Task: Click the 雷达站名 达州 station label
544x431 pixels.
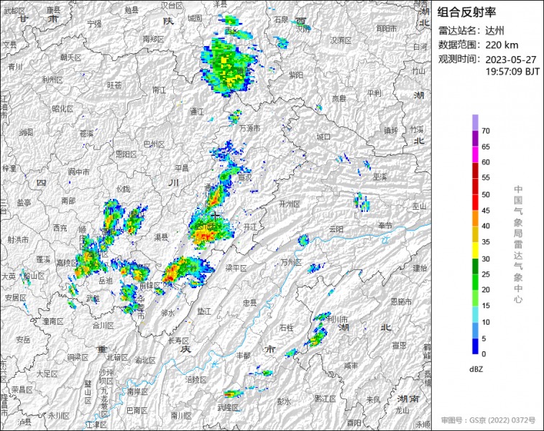Action: click(471, 30)
